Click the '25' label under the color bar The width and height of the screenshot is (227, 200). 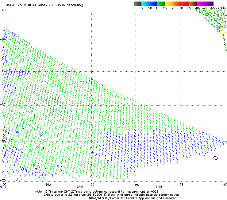pyautogui.click(x=173, y=8)
